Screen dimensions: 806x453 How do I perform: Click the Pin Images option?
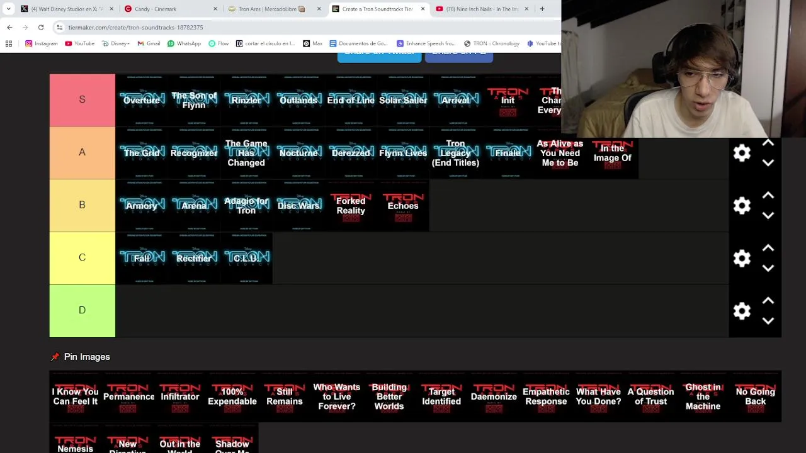point(81,357)
